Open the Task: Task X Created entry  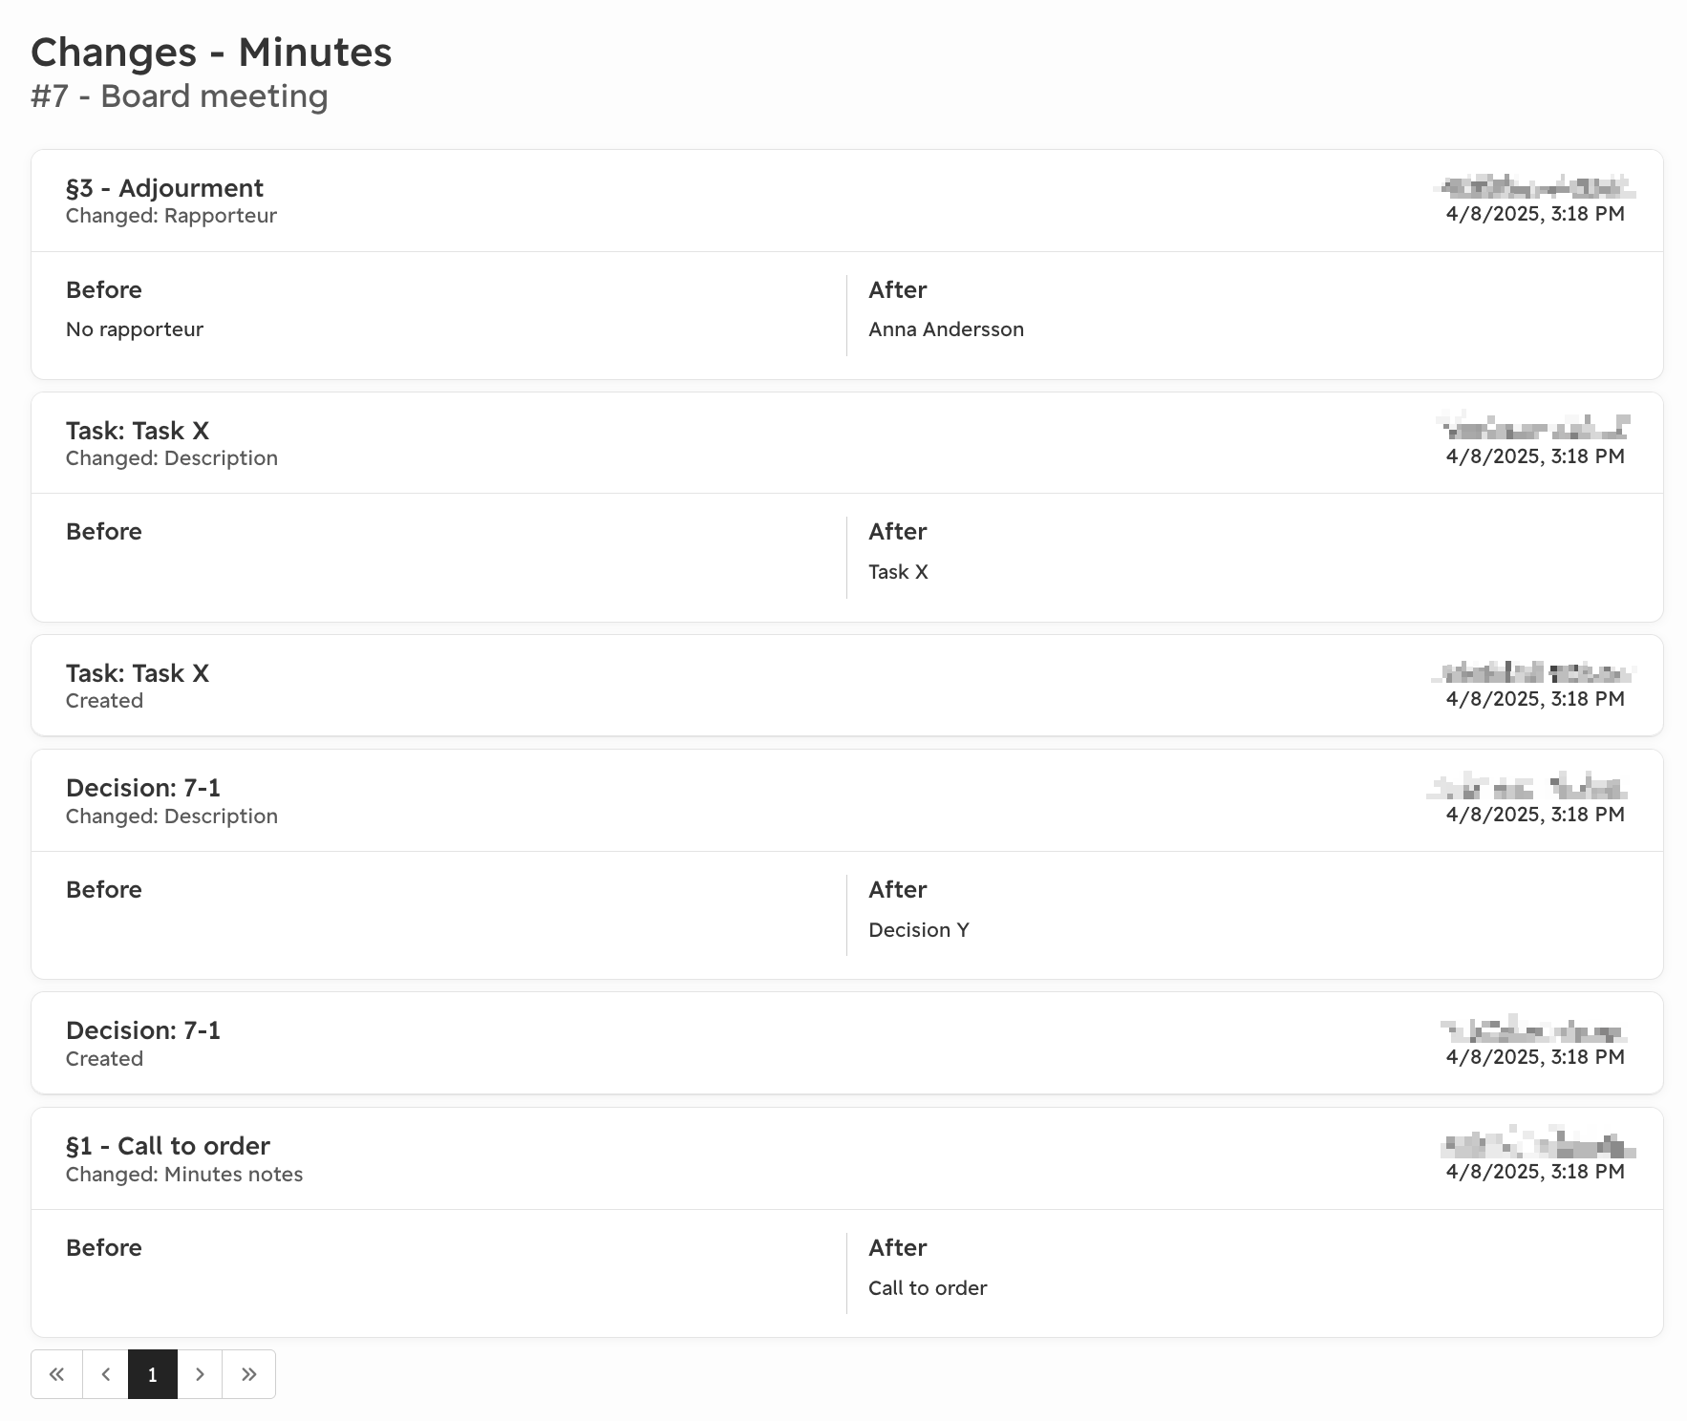(846, 686)
